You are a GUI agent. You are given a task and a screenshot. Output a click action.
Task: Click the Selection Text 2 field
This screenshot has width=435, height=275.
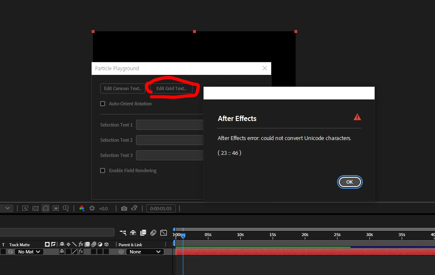170,140
